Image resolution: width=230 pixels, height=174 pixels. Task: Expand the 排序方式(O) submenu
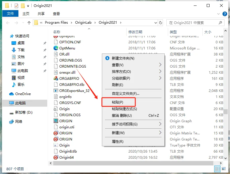point(160,71)
